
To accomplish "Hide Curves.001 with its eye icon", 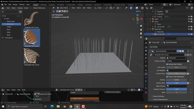I will [x=189, y=27].
